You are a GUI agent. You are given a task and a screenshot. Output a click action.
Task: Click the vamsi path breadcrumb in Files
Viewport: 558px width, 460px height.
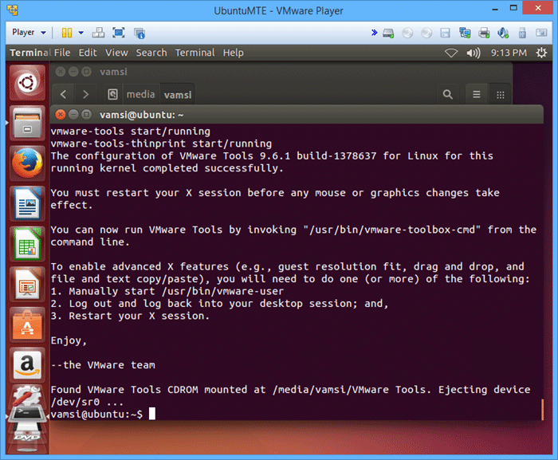coord(178,95)
